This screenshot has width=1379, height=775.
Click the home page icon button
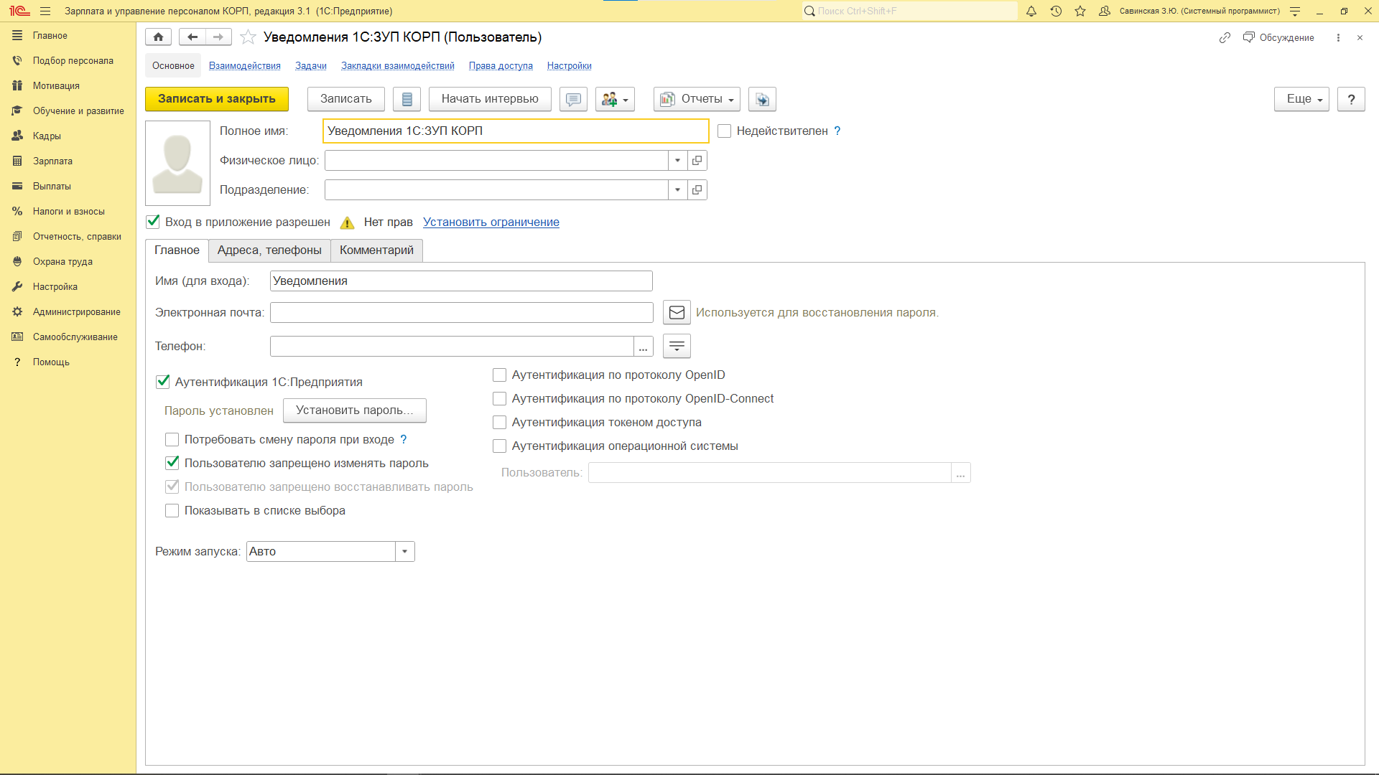point(158,37)
